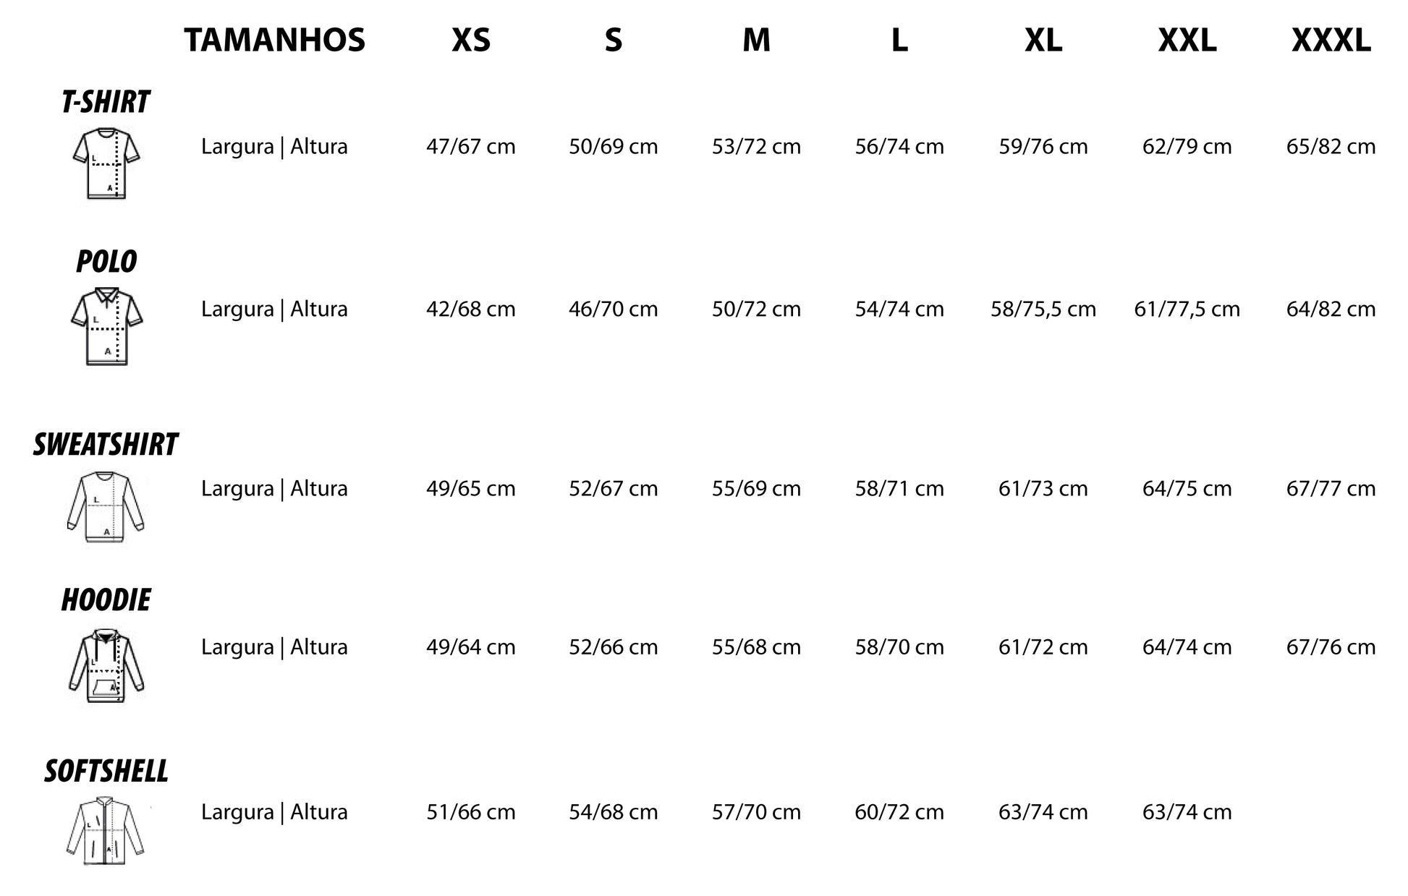Select the XS size column header
The width and height of the screenshot is (1408, 896).
(x=471, y=40)
